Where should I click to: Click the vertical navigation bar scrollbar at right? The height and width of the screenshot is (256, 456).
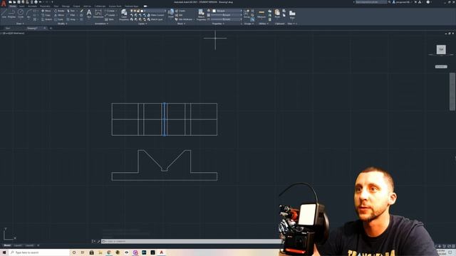[452, 92]
